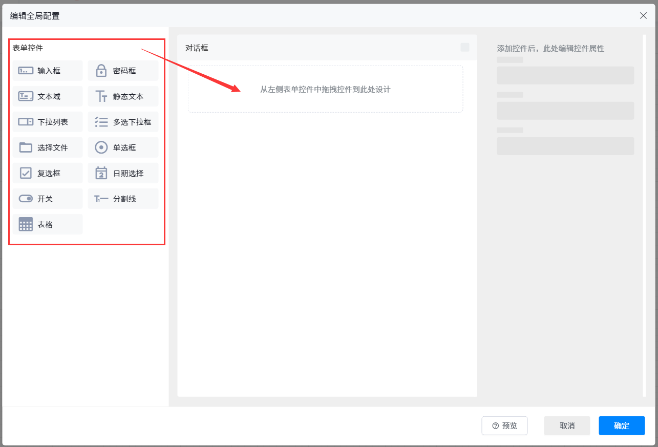
Task: Click the 分割线 divider control icon
Action: click(x=101, y=199)
